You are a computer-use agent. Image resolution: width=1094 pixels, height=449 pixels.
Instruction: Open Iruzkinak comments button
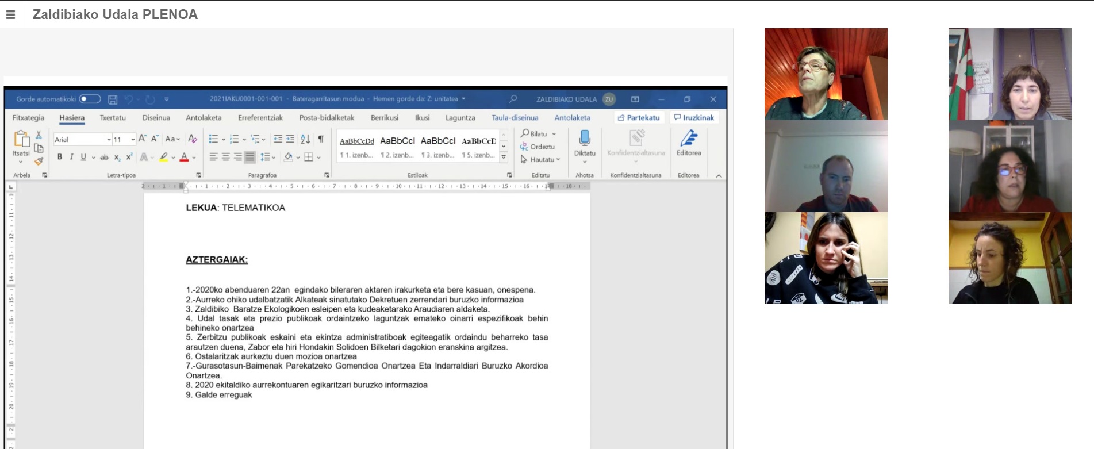pos(694,118)
